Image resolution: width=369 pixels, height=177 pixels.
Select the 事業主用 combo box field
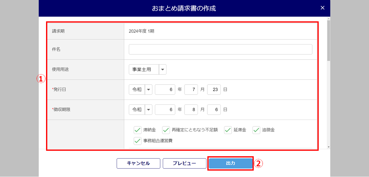point(144,70)
